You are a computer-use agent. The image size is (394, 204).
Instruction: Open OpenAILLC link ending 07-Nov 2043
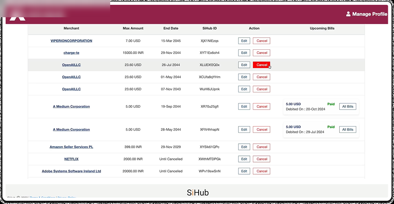[x=72, y=89]
